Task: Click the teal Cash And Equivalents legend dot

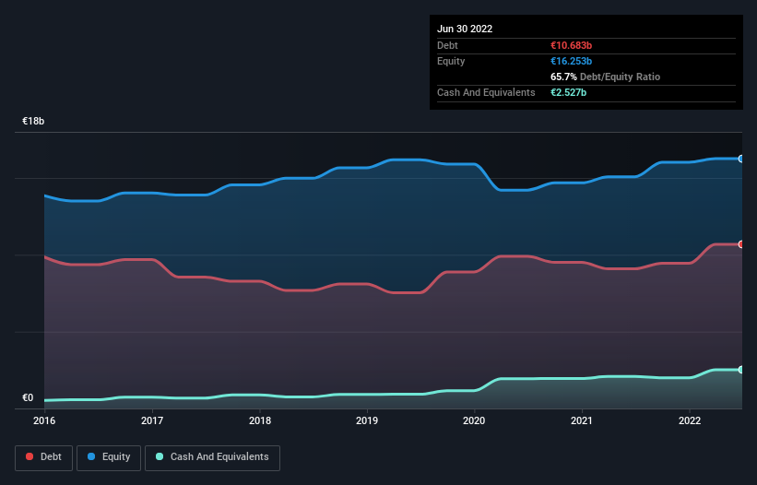Action: click(x=160, y=456)
